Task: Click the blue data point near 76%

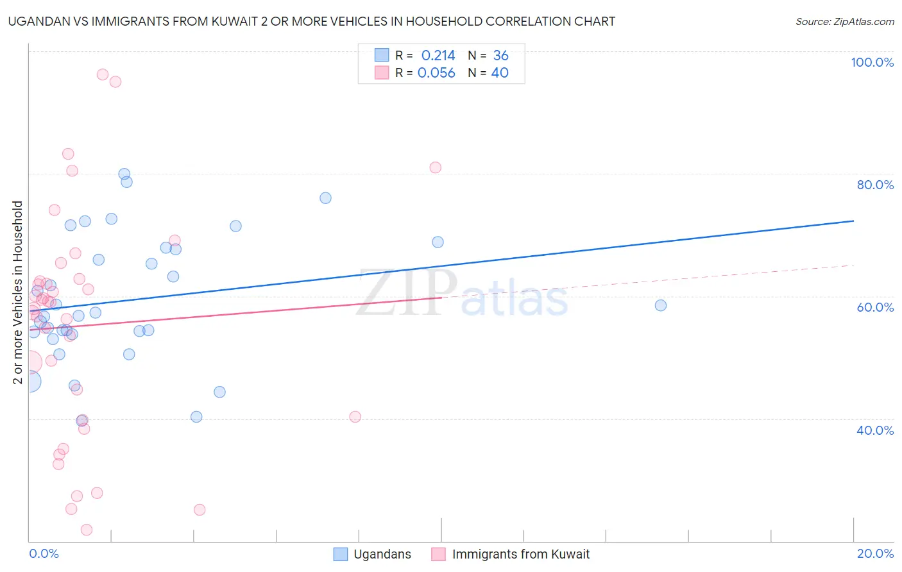Action: (325, 198)
